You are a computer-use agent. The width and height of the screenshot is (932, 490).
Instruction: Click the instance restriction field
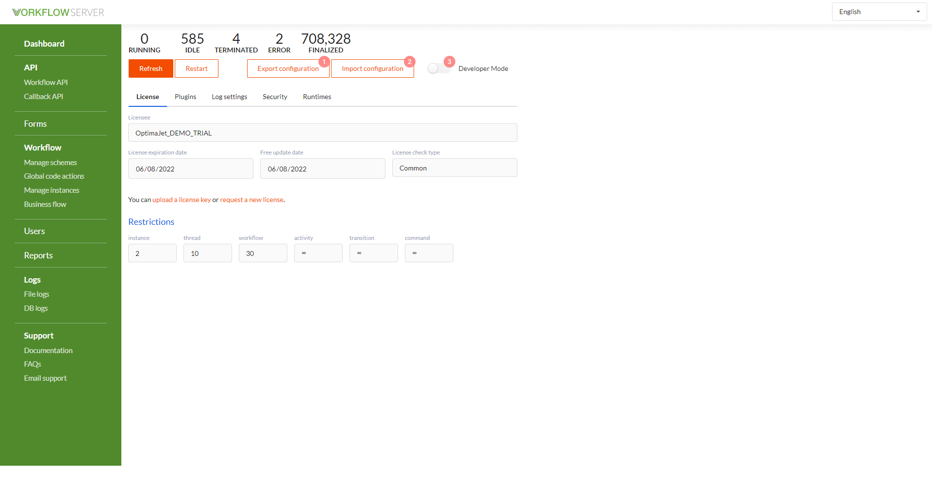pos(152,253)
